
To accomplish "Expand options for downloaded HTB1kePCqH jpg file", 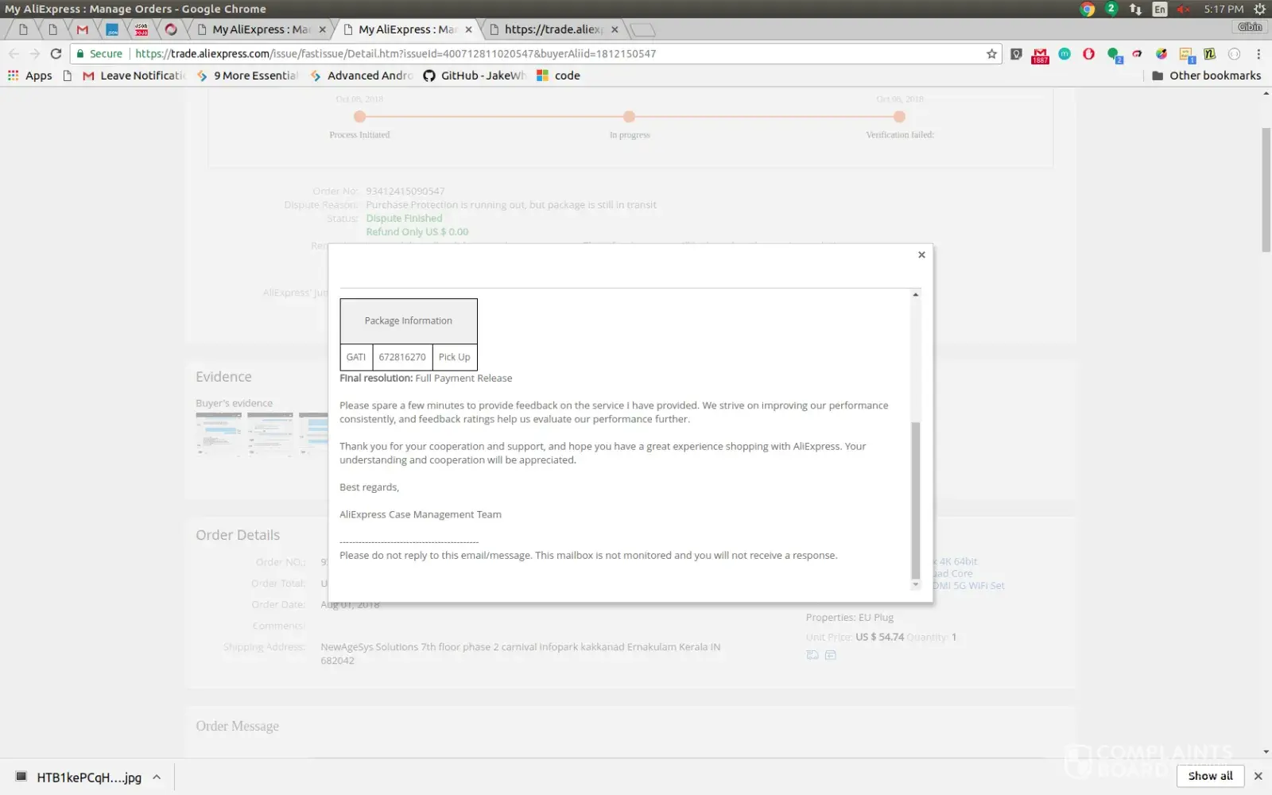I will 157,777.
